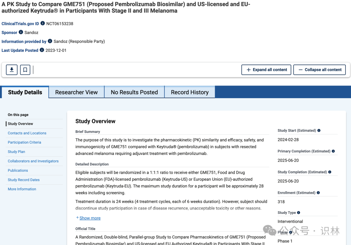Show info for Primary Completion (Estimated)

pyautogui.click(x=333, y=151)
